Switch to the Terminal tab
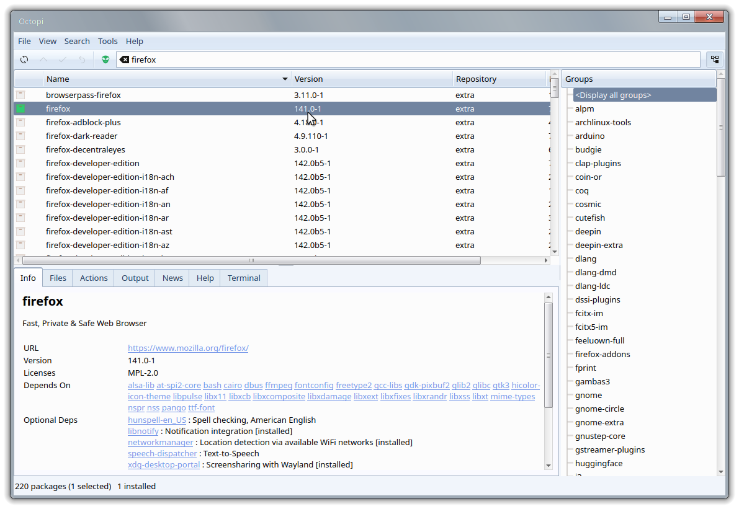 244,278
